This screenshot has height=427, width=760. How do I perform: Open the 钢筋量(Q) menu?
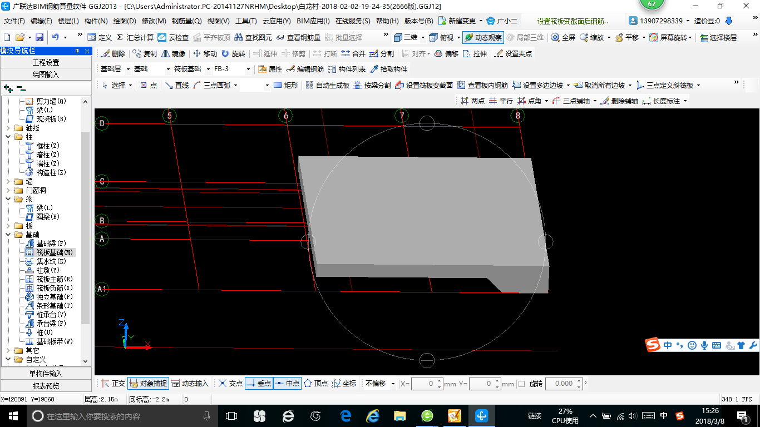(x=186, y=21)
